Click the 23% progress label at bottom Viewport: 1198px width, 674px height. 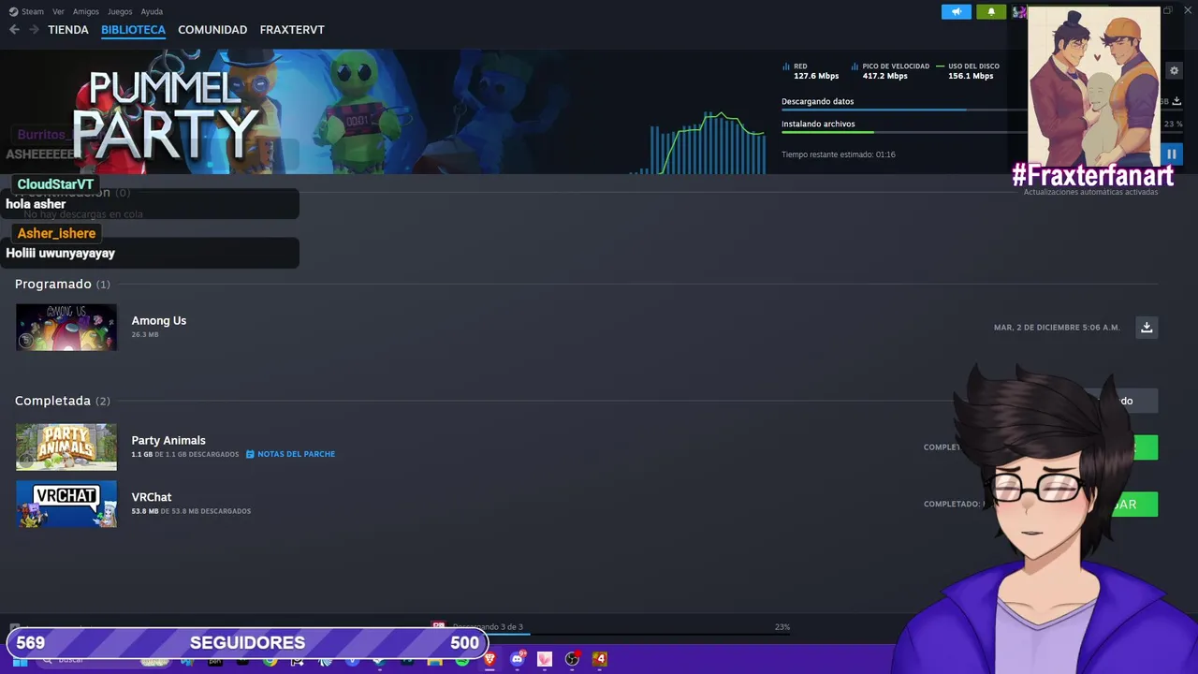click(x=782, y=627)
